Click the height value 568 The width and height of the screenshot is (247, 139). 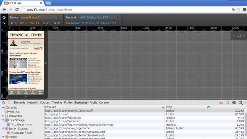[x=32, y=23]
